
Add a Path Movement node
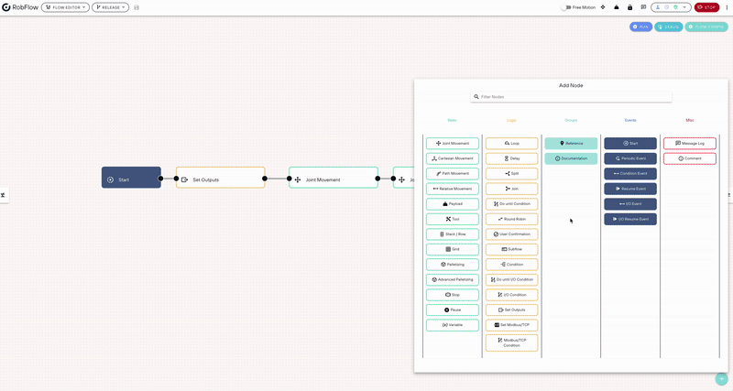[453, 174]
